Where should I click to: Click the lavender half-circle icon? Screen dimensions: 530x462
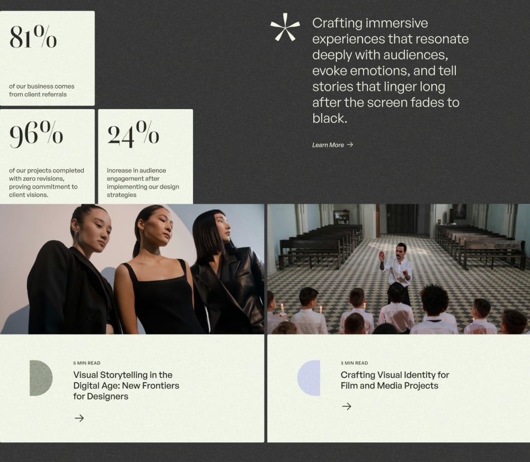pyautogui.click(x=308, y=378)
